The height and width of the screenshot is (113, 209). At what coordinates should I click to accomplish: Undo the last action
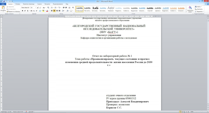coord(6,1)
